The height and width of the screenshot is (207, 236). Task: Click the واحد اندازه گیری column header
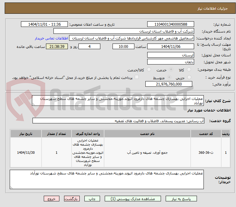coord(88,134)
